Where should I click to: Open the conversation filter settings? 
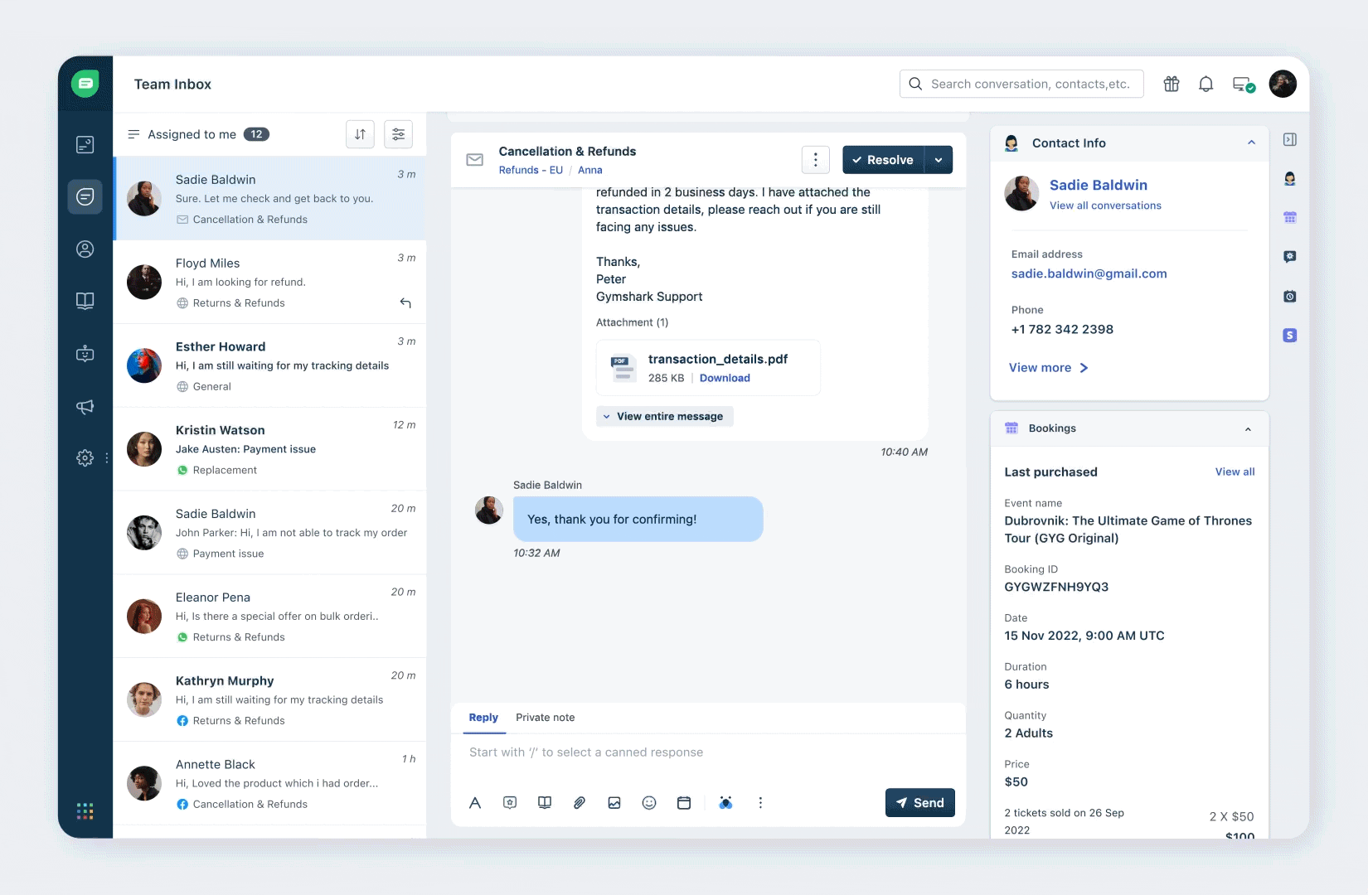coord(399,134)
